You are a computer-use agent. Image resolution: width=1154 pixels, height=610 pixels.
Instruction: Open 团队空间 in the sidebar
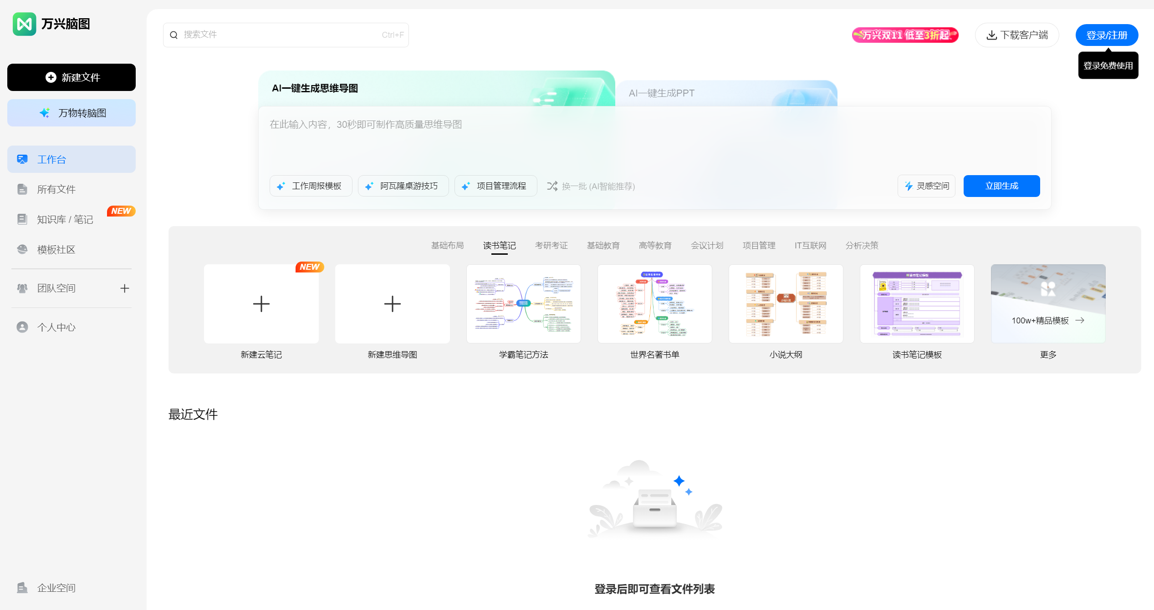56,287
